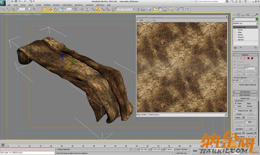Enable the By Angle checkbox

point(235,68)
